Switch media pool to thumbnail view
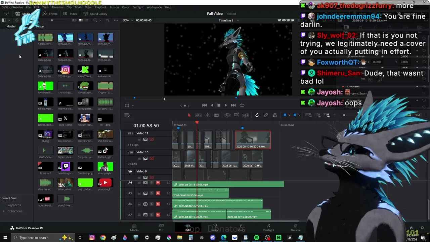430x242 pixels. click(81, 20)
